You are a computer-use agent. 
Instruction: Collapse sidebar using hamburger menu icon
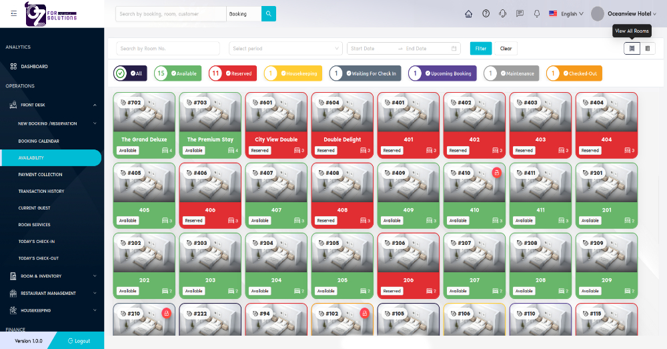point(14,13)
